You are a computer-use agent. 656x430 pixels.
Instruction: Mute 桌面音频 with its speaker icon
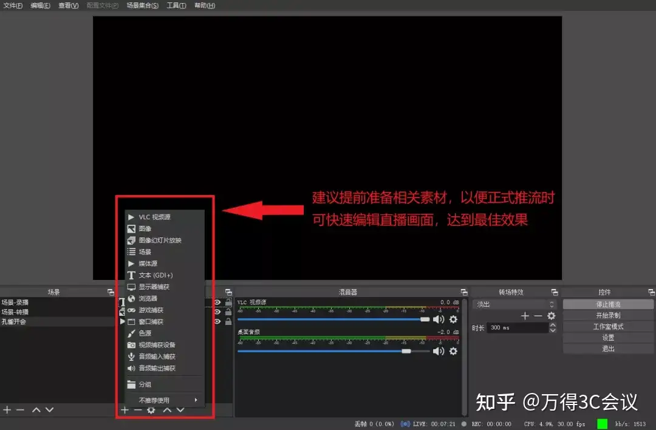[x=439, y=350]
